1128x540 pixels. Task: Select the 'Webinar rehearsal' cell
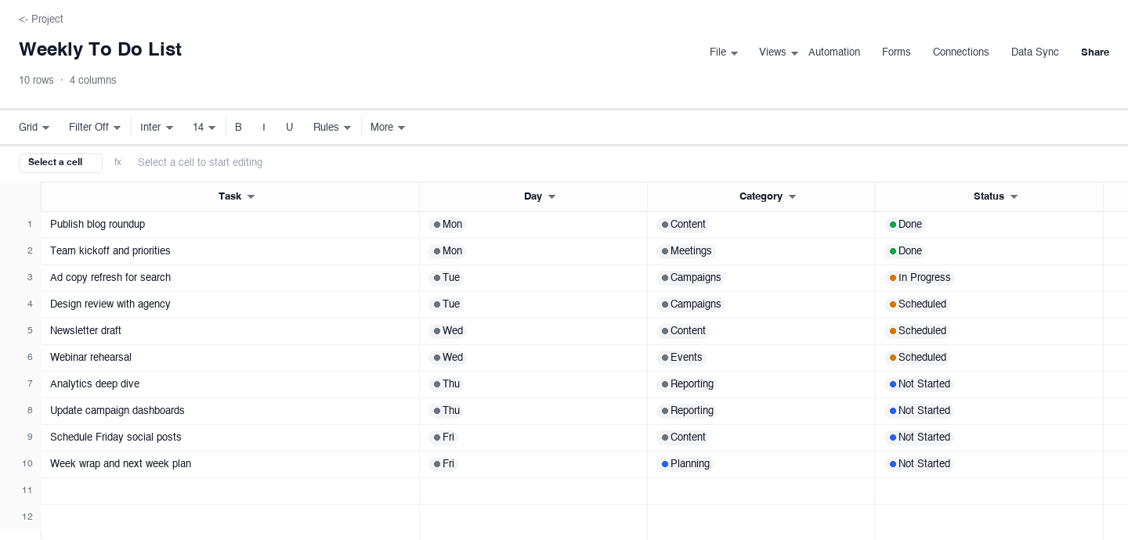[230, 358]
